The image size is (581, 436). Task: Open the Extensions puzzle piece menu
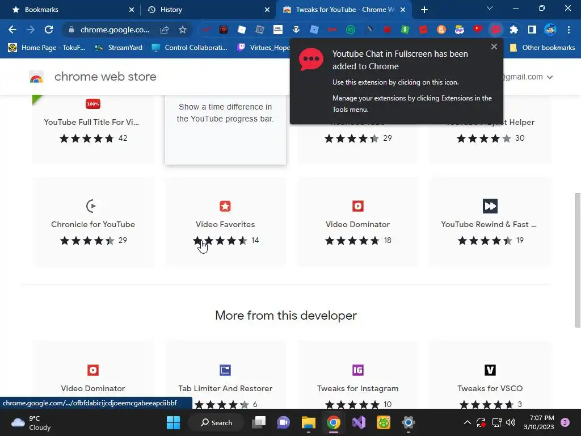coord(514,30)
